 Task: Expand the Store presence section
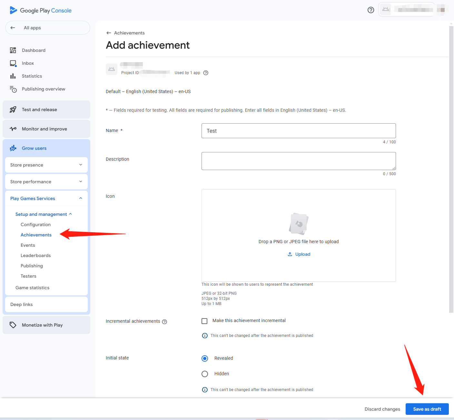point(46,165)
